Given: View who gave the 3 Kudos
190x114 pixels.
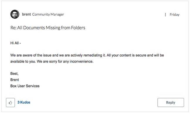Looking at the screenshot, I should tap(24, 102).
